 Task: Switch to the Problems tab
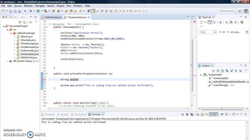(x=48, y=114)
